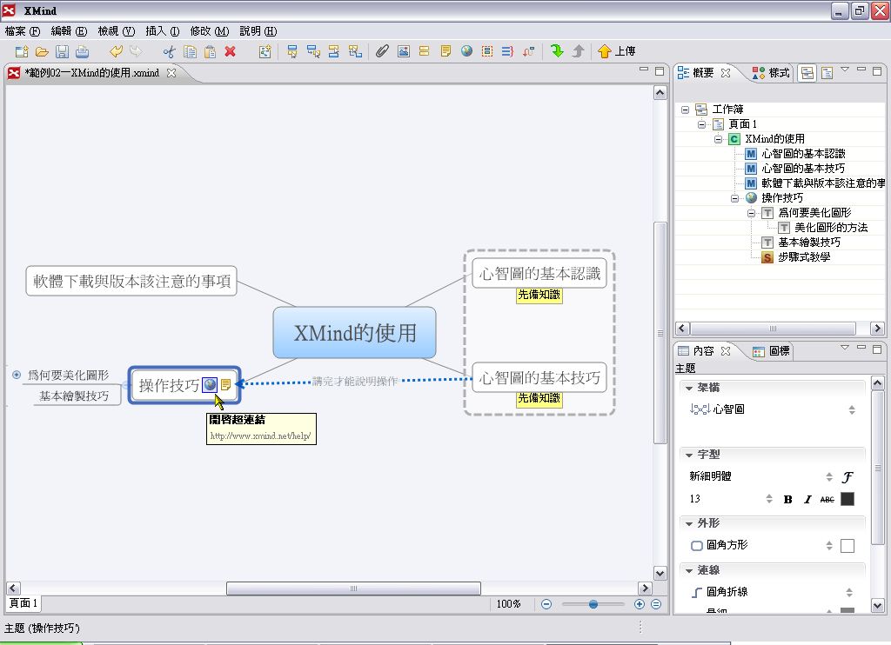This screenshot has height=645, width=891.
Task: Click the font color black swatch
Action: 847,499
